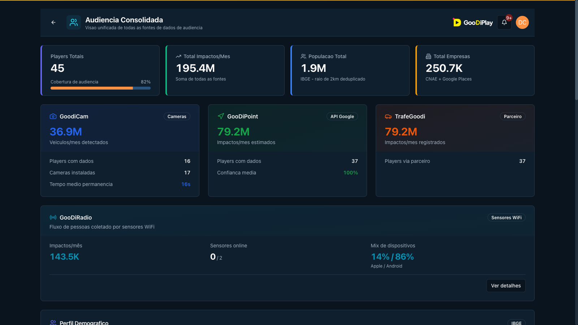Viewport: 578px width, 325px height.
Task: Click the Soma de todas as fontes caption
Action: [x=201, y=79]
